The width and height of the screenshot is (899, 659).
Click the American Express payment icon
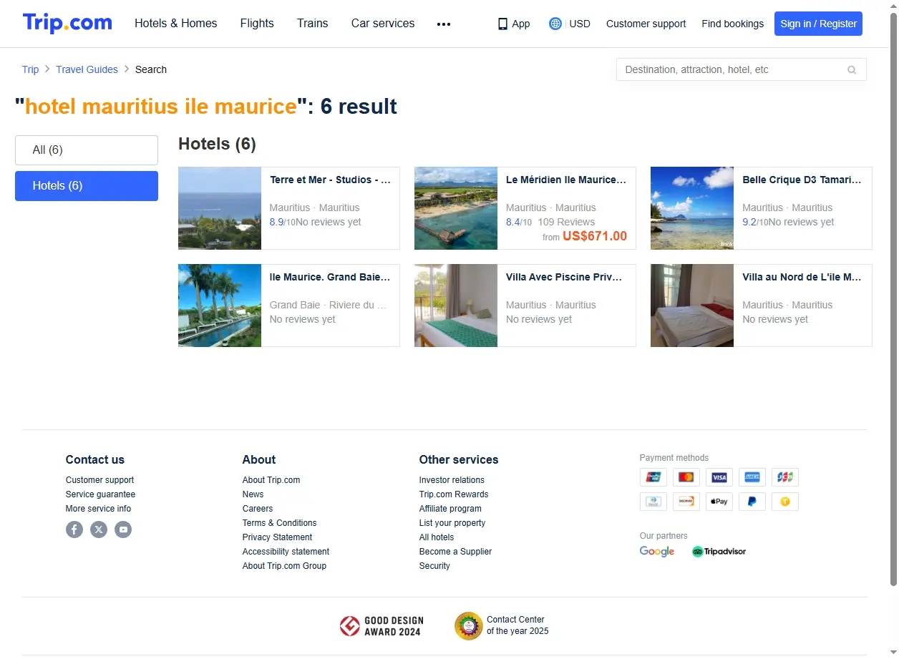coord(752,477)
